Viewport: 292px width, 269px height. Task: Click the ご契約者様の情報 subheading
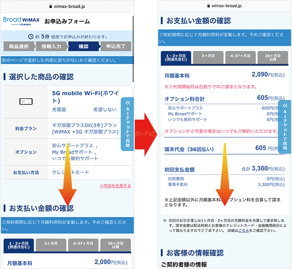coord(184,265)
